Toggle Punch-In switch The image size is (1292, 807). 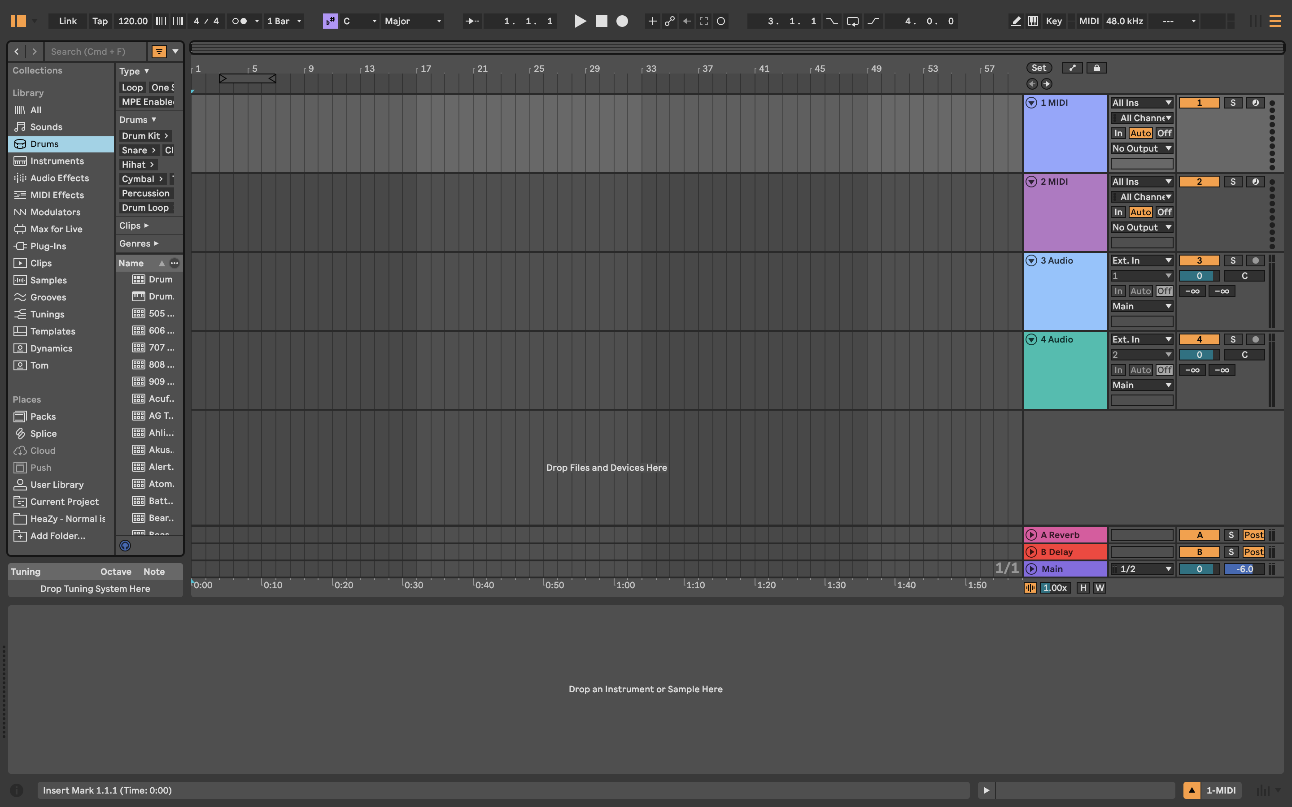(832, 21)
